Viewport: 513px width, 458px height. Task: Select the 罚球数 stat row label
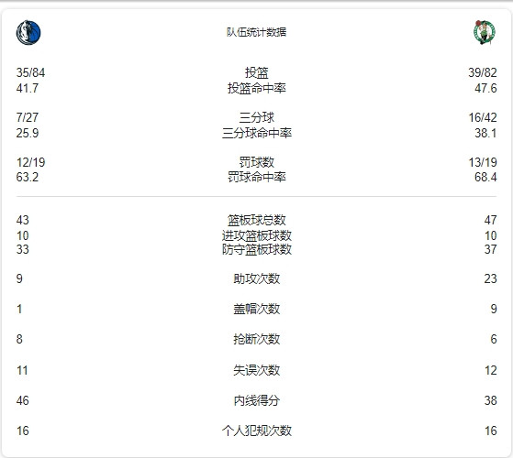(257, 162)
